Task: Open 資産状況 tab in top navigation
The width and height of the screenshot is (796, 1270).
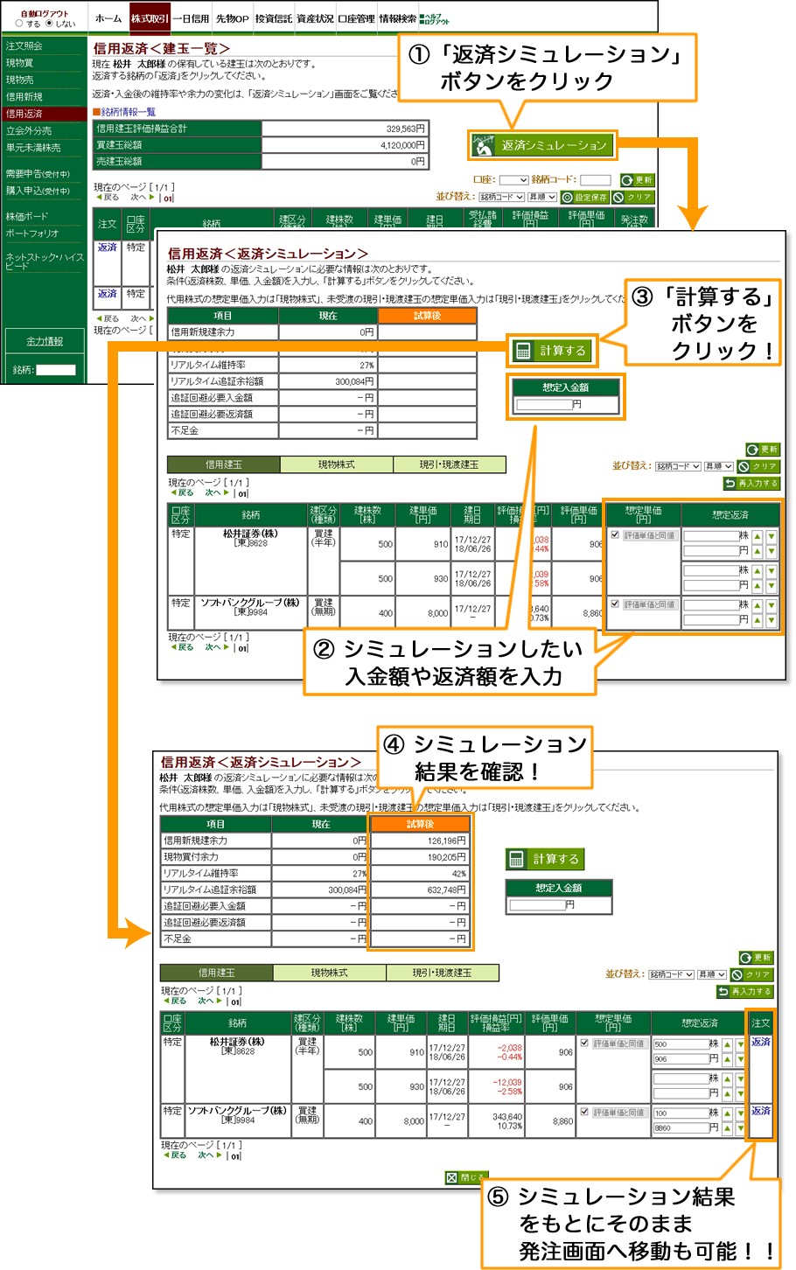Action: (315, 18)
